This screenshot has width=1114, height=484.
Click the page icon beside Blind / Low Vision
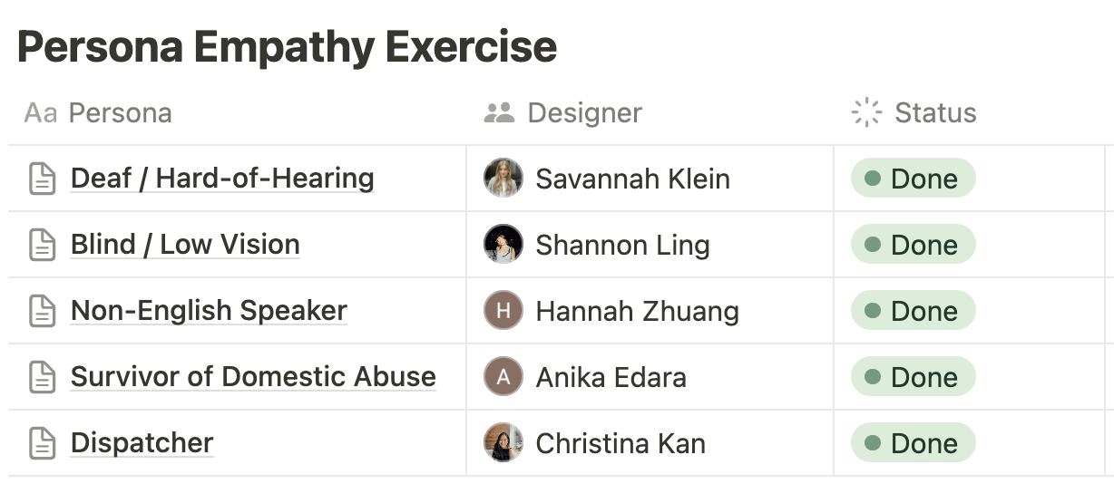[43, 245]
